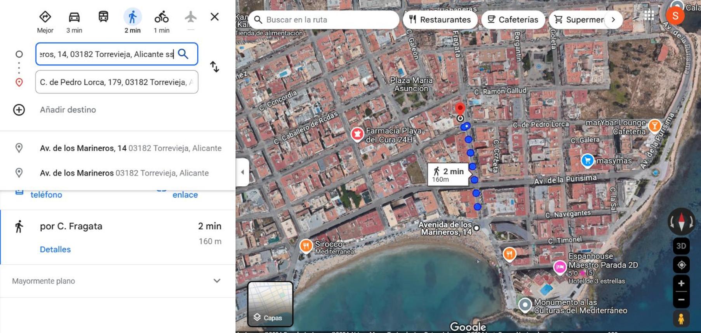Expand Mayormente plano elevation section
The image size is (701, 333).
click(118, 281)
